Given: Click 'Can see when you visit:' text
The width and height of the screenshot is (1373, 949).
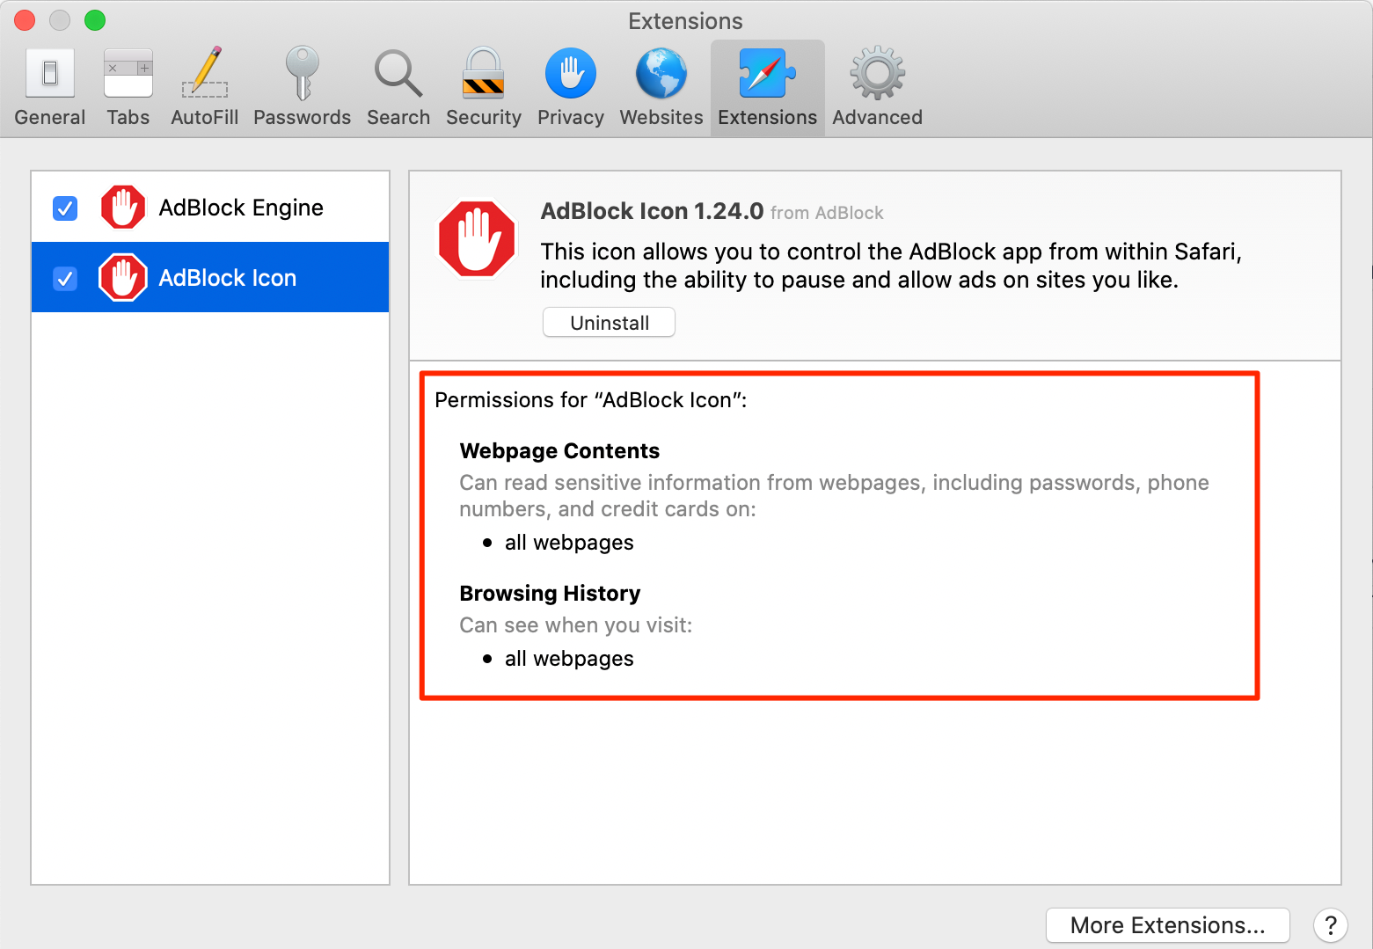Looking at the screenshot, I should (576, 625).
